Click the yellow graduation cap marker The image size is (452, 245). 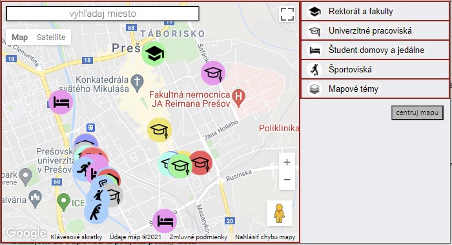[x=159, y=129]
